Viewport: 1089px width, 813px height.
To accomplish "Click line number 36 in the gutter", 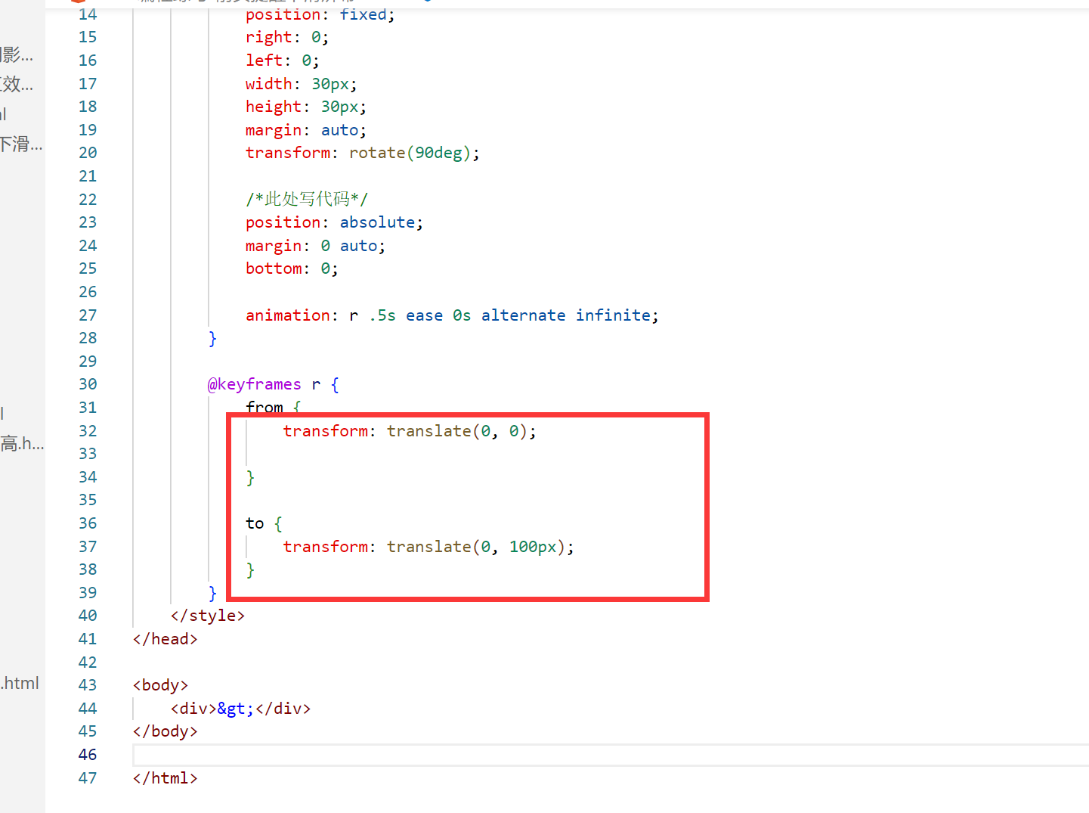I will tap(88, 523).
